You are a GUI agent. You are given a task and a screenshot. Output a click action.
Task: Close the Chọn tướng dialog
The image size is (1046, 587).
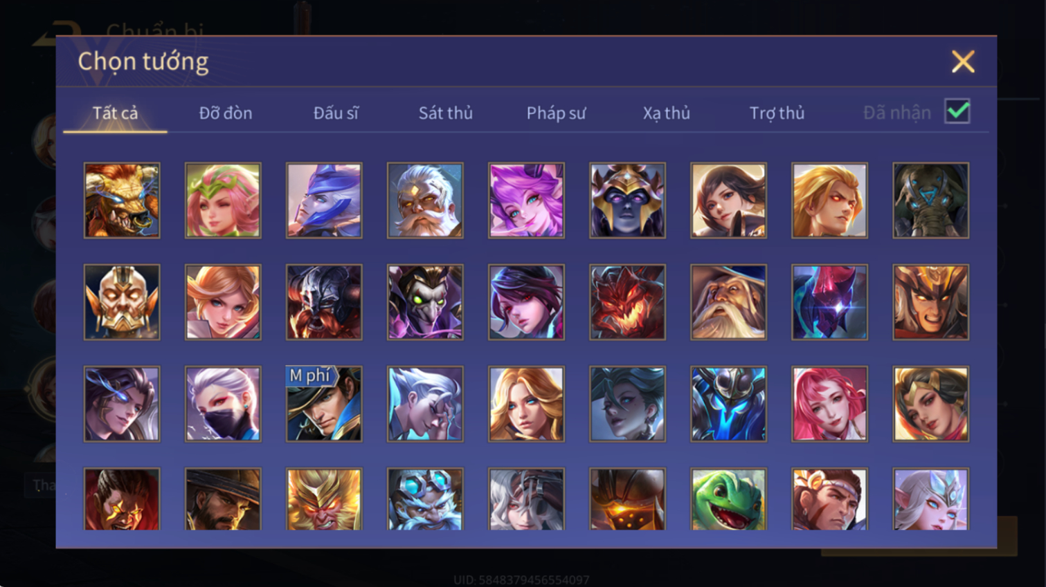pos(962,62)
